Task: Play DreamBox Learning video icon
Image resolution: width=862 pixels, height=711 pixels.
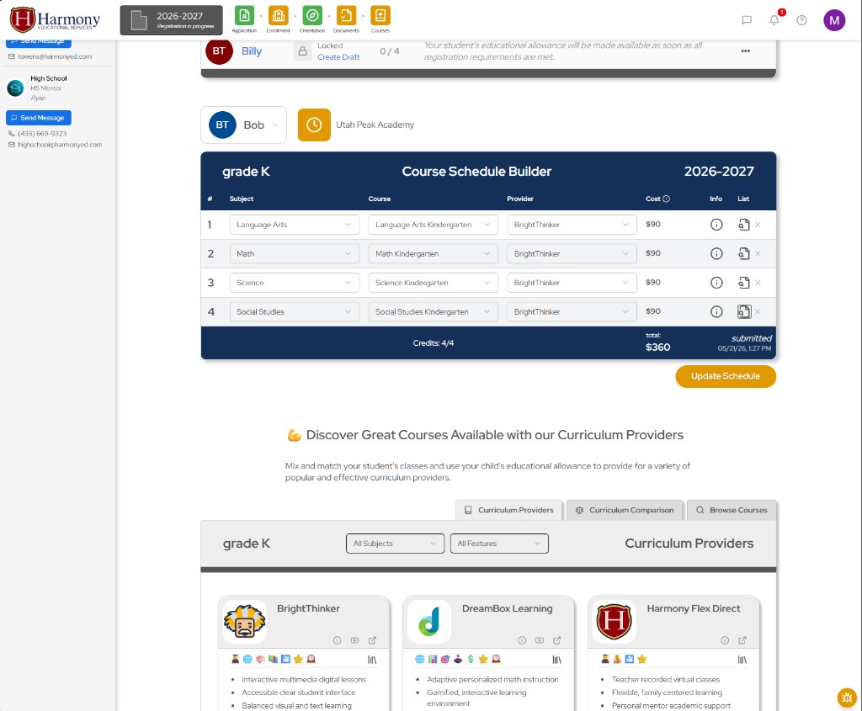Action: pos(540,640)
